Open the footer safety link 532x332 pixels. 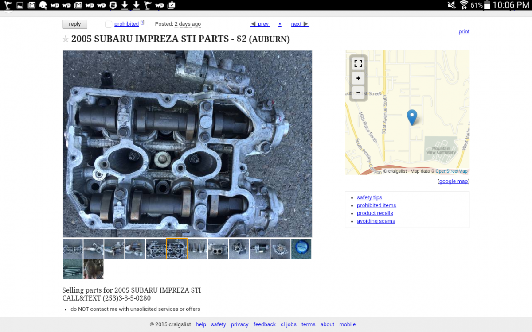(x=219, y=324)
